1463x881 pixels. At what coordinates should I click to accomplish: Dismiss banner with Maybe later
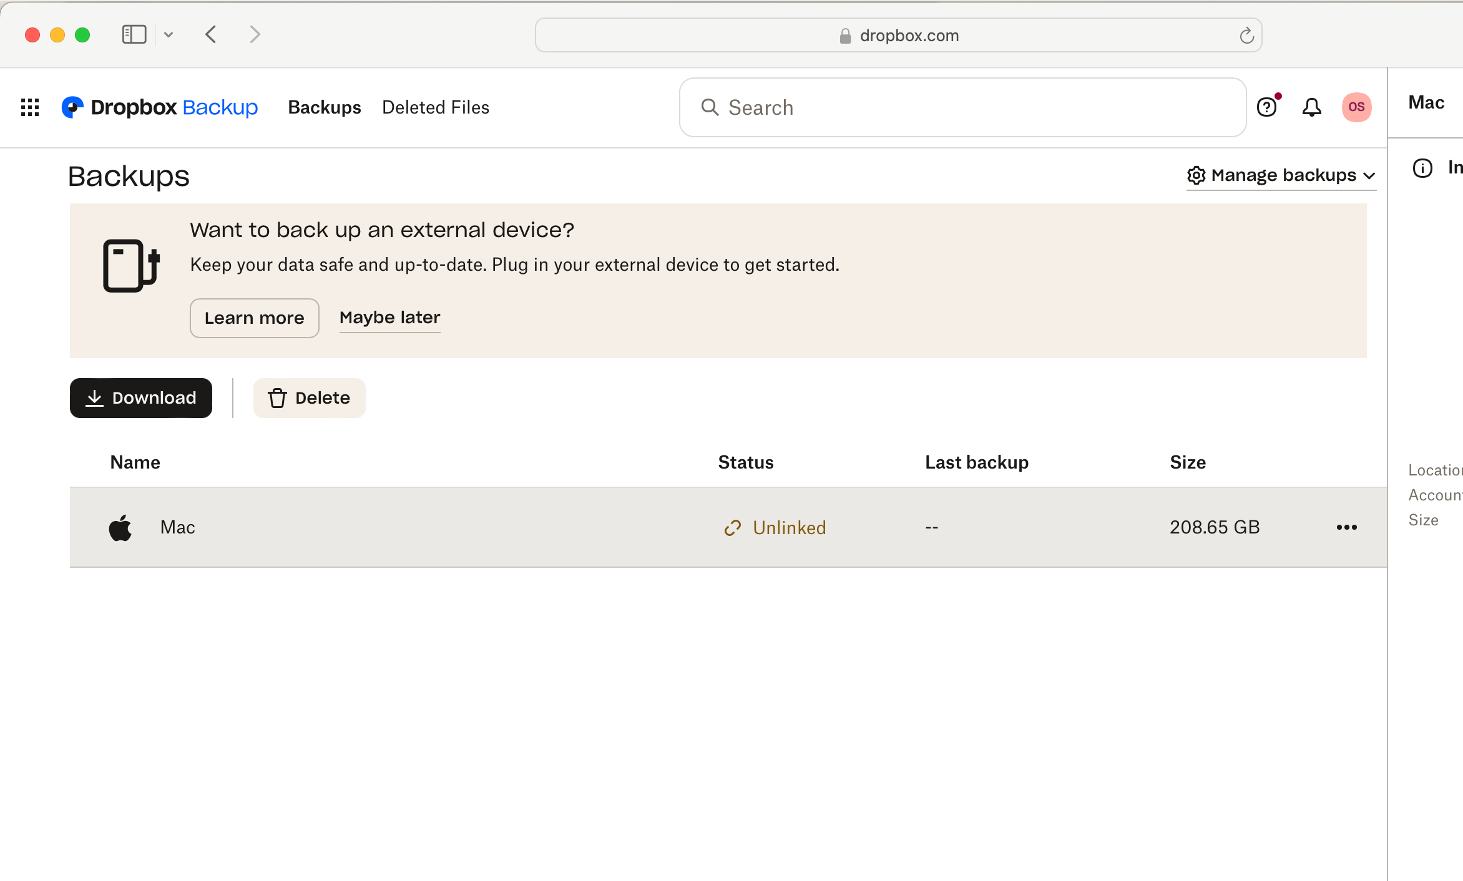(x=390, y=318)
